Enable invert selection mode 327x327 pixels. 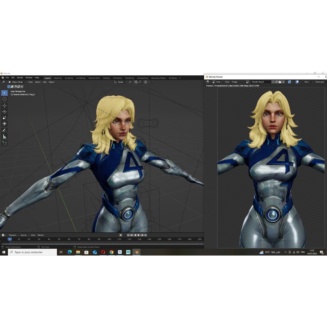(18, 87)
